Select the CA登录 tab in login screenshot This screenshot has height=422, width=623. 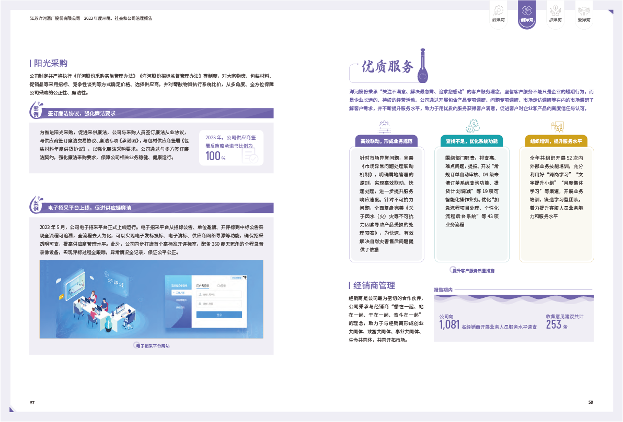pyautogui.click(x=221, y=286)
